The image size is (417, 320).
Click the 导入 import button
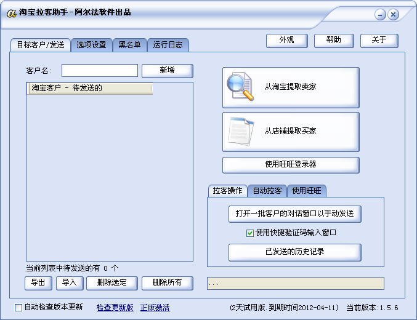tap(70, 283)
